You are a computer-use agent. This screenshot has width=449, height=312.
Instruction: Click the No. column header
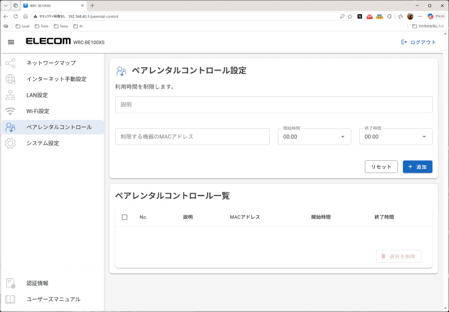click(143, 217)
